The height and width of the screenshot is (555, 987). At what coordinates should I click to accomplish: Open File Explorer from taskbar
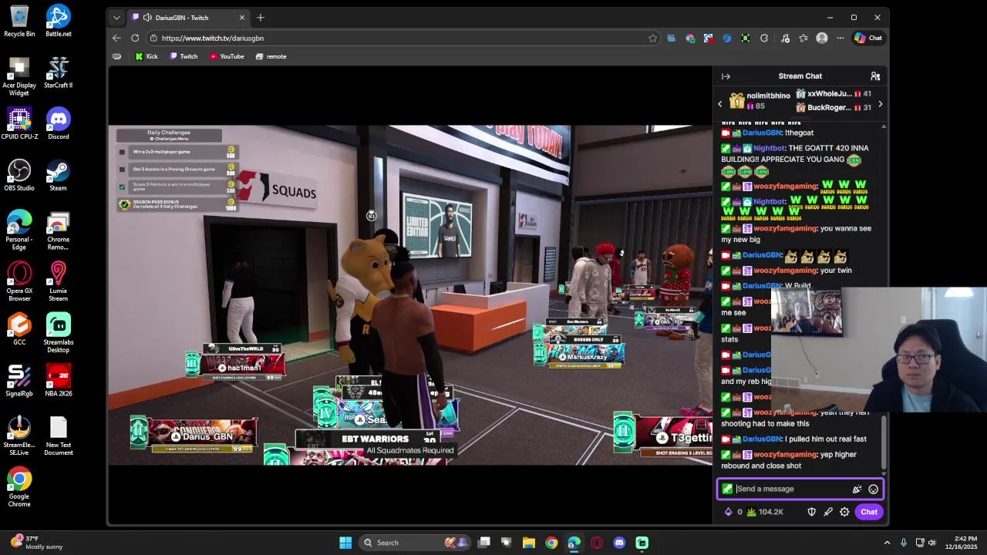coord(529,543)
